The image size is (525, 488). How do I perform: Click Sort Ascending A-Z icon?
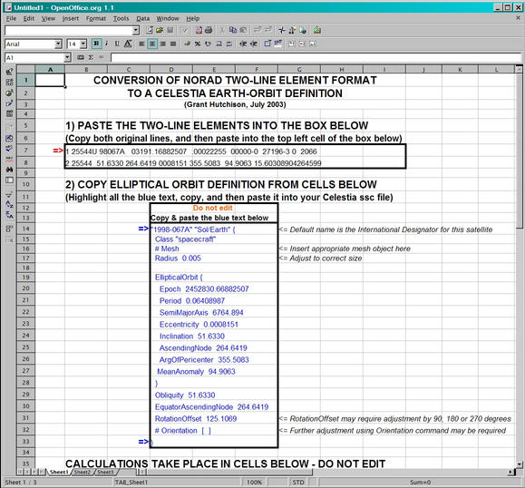(9, 204)
